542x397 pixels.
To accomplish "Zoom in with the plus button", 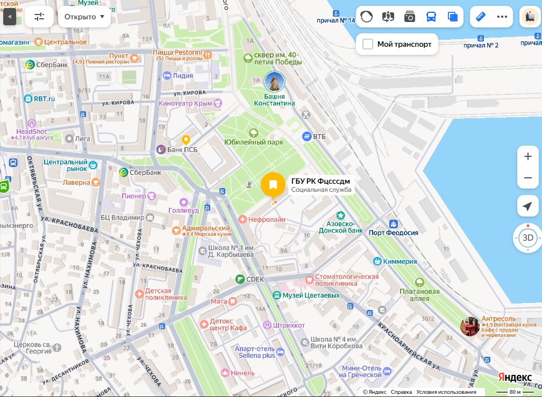I will [x=528, y=156].
